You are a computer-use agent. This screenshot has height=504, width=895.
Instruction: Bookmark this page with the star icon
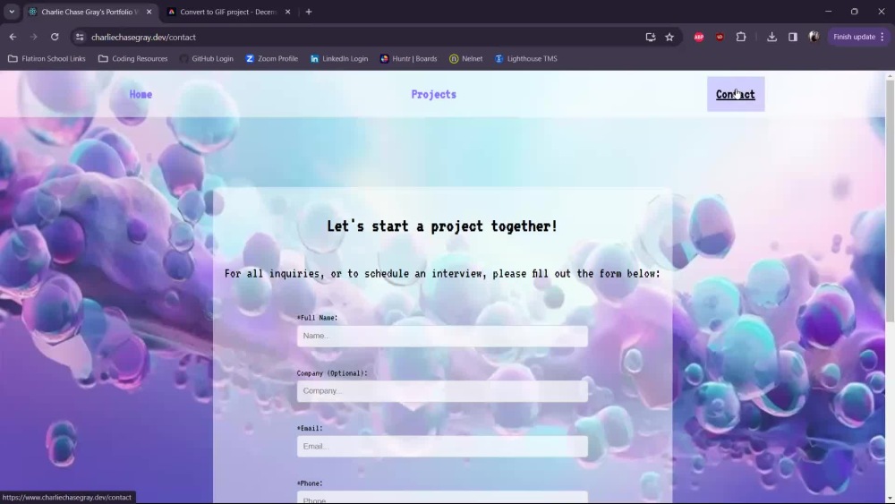pos(669,37)
